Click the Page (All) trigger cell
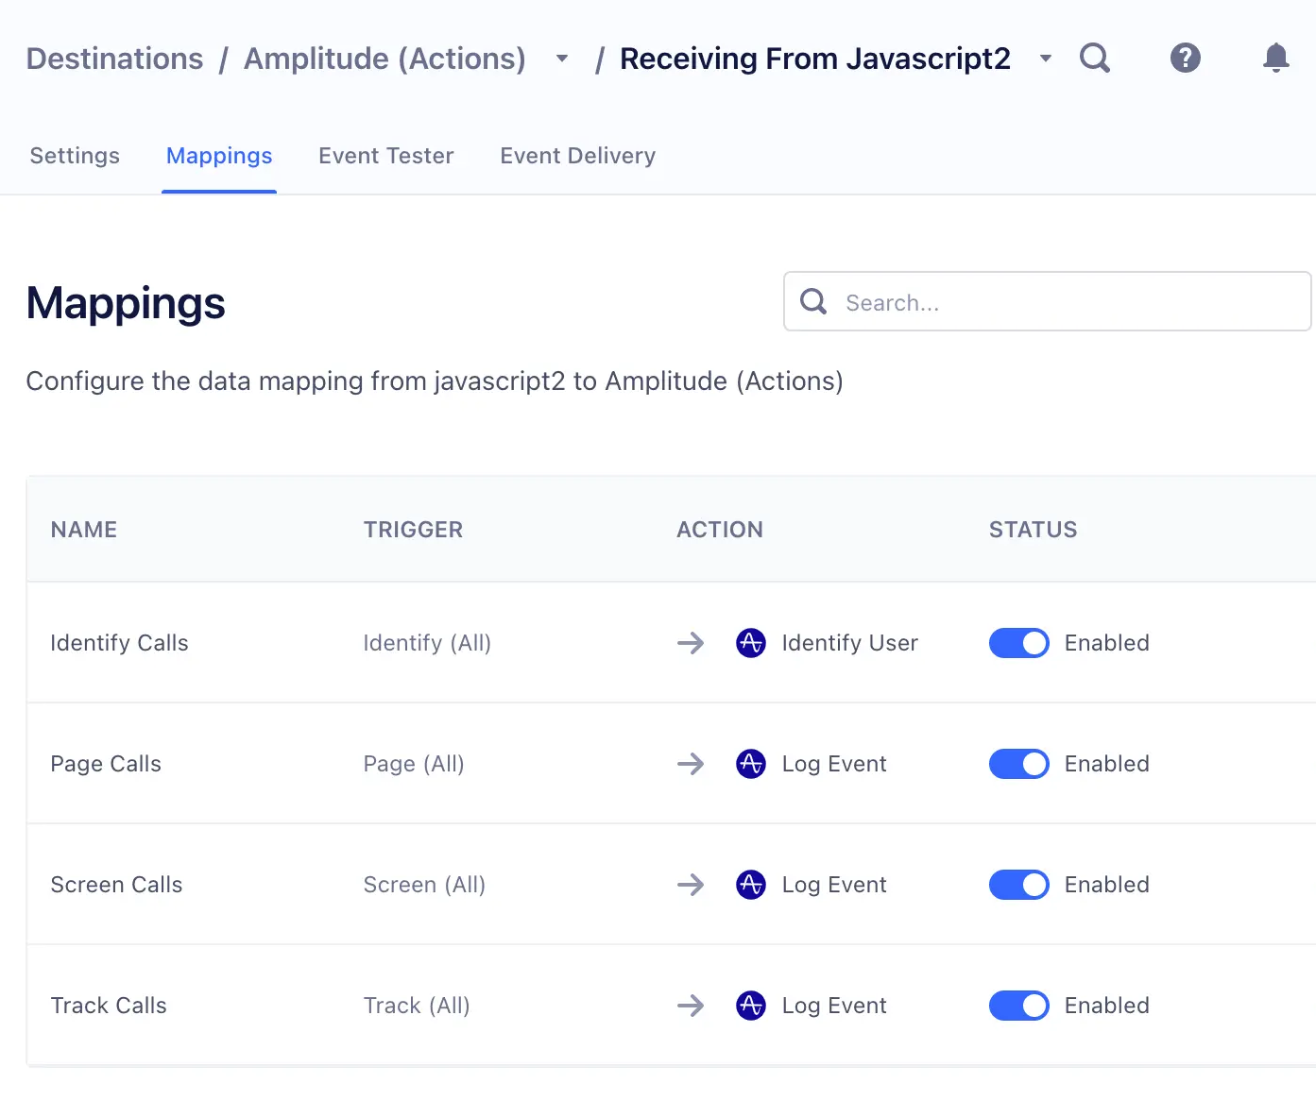The height and width of the screenshot is (1100, 1316). click(x=414, y=764)
